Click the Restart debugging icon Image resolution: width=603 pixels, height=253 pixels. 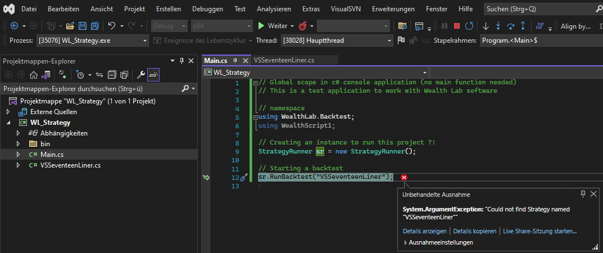coord(469,26)
